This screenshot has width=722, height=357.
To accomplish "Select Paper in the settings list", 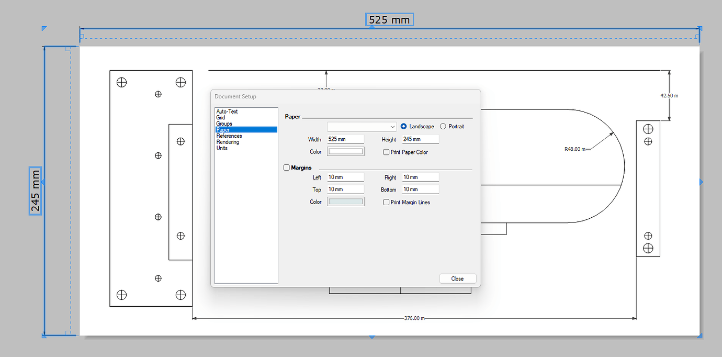I will (x=223, y=129).
